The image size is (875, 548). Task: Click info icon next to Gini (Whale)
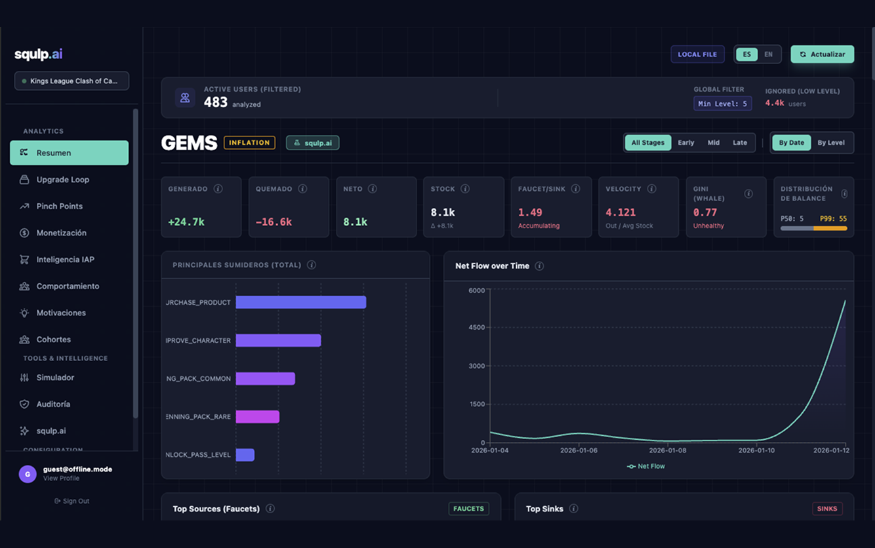click(748, 193)
